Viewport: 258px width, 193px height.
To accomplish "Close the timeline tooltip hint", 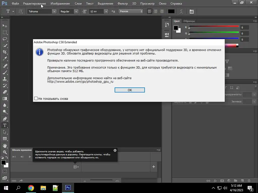I will click(x=115, y=150).
